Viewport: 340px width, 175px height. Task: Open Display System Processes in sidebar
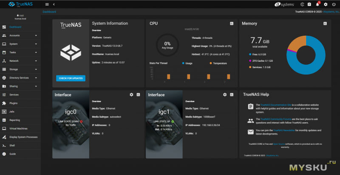point(20,137)
